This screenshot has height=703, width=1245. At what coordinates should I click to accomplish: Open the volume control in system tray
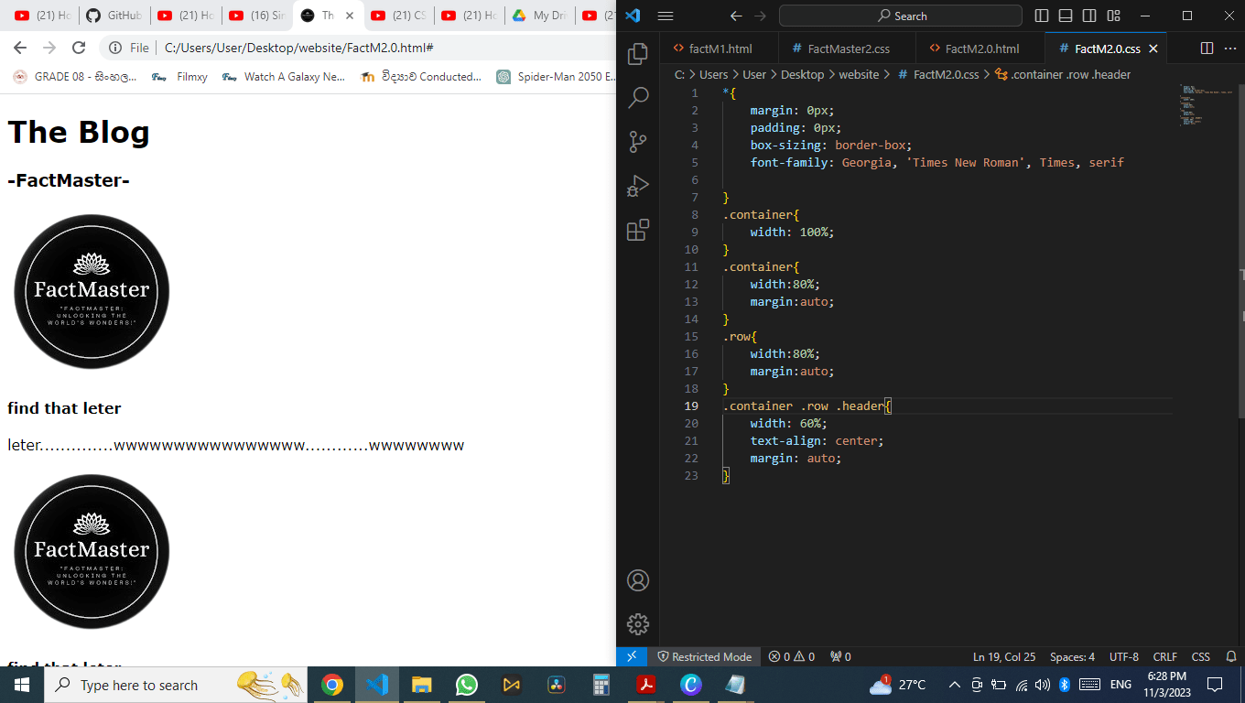[1043, 685]
